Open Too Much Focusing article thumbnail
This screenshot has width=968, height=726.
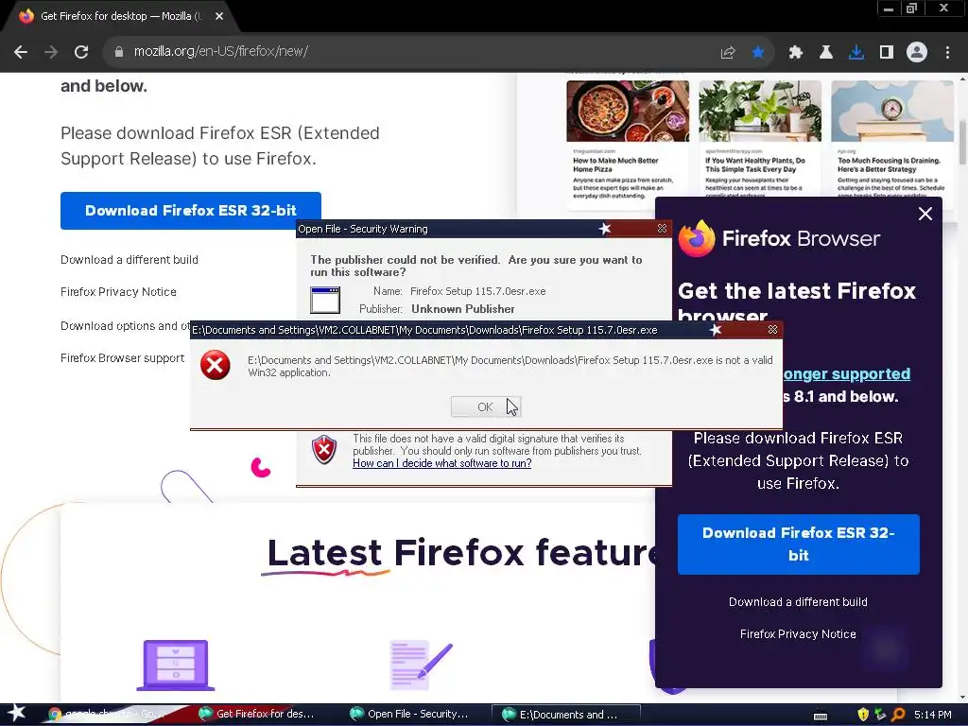coord(892,112)
